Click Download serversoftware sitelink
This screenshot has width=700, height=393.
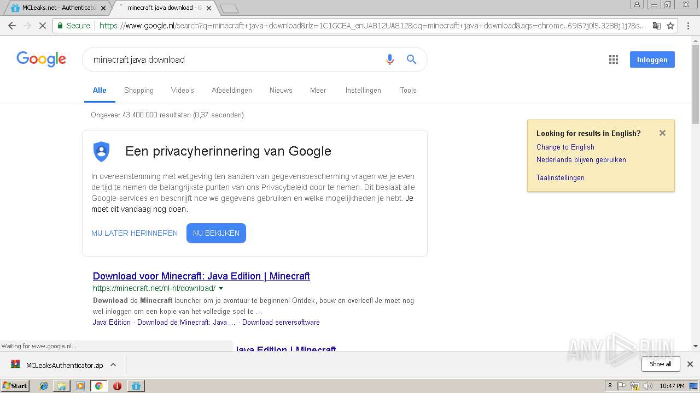[281, 322]
